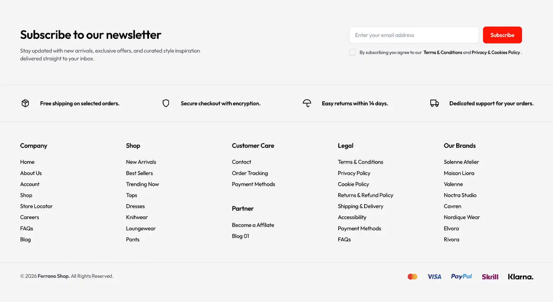Click the secure checkout shield icon

166,103
